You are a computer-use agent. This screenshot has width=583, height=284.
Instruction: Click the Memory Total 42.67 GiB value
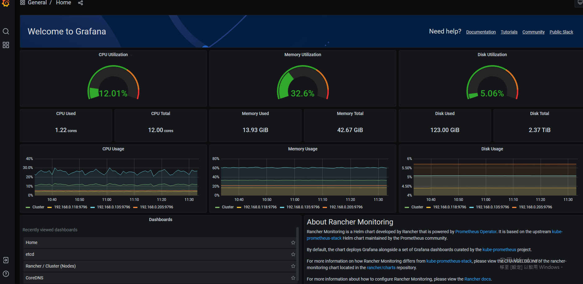tap(350, 130)
